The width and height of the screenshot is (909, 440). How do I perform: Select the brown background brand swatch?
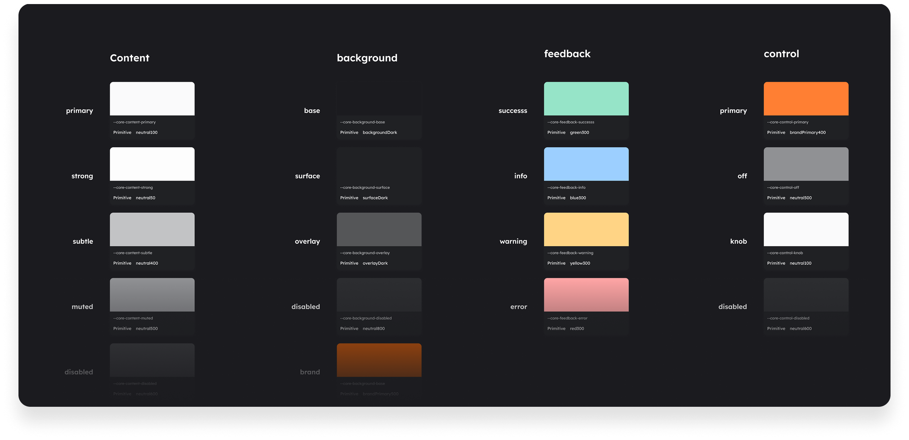click(x=379, y=360)
